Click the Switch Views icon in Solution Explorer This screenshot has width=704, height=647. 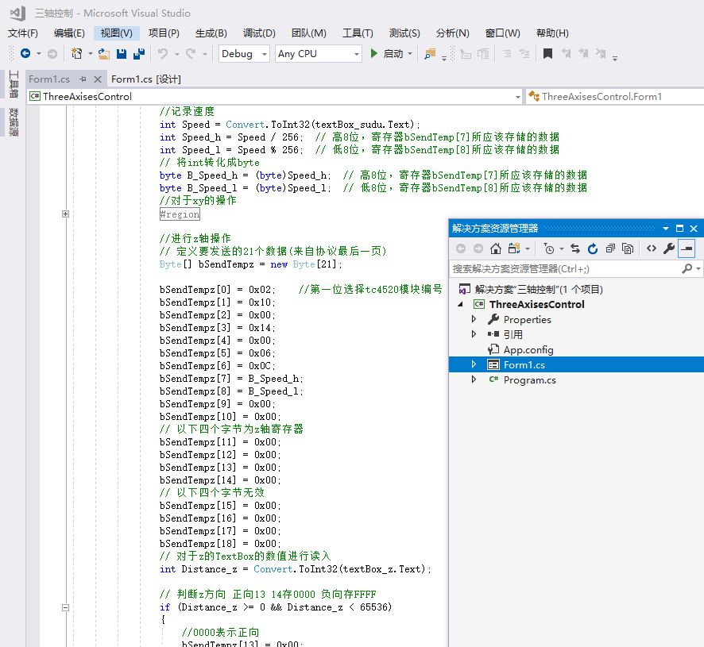(514, 248)
